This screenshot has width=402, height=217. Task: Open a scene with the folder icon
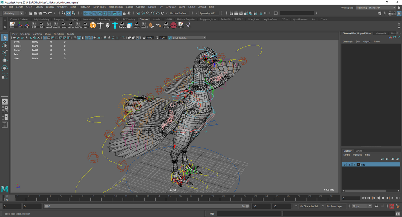click(35, 13)
